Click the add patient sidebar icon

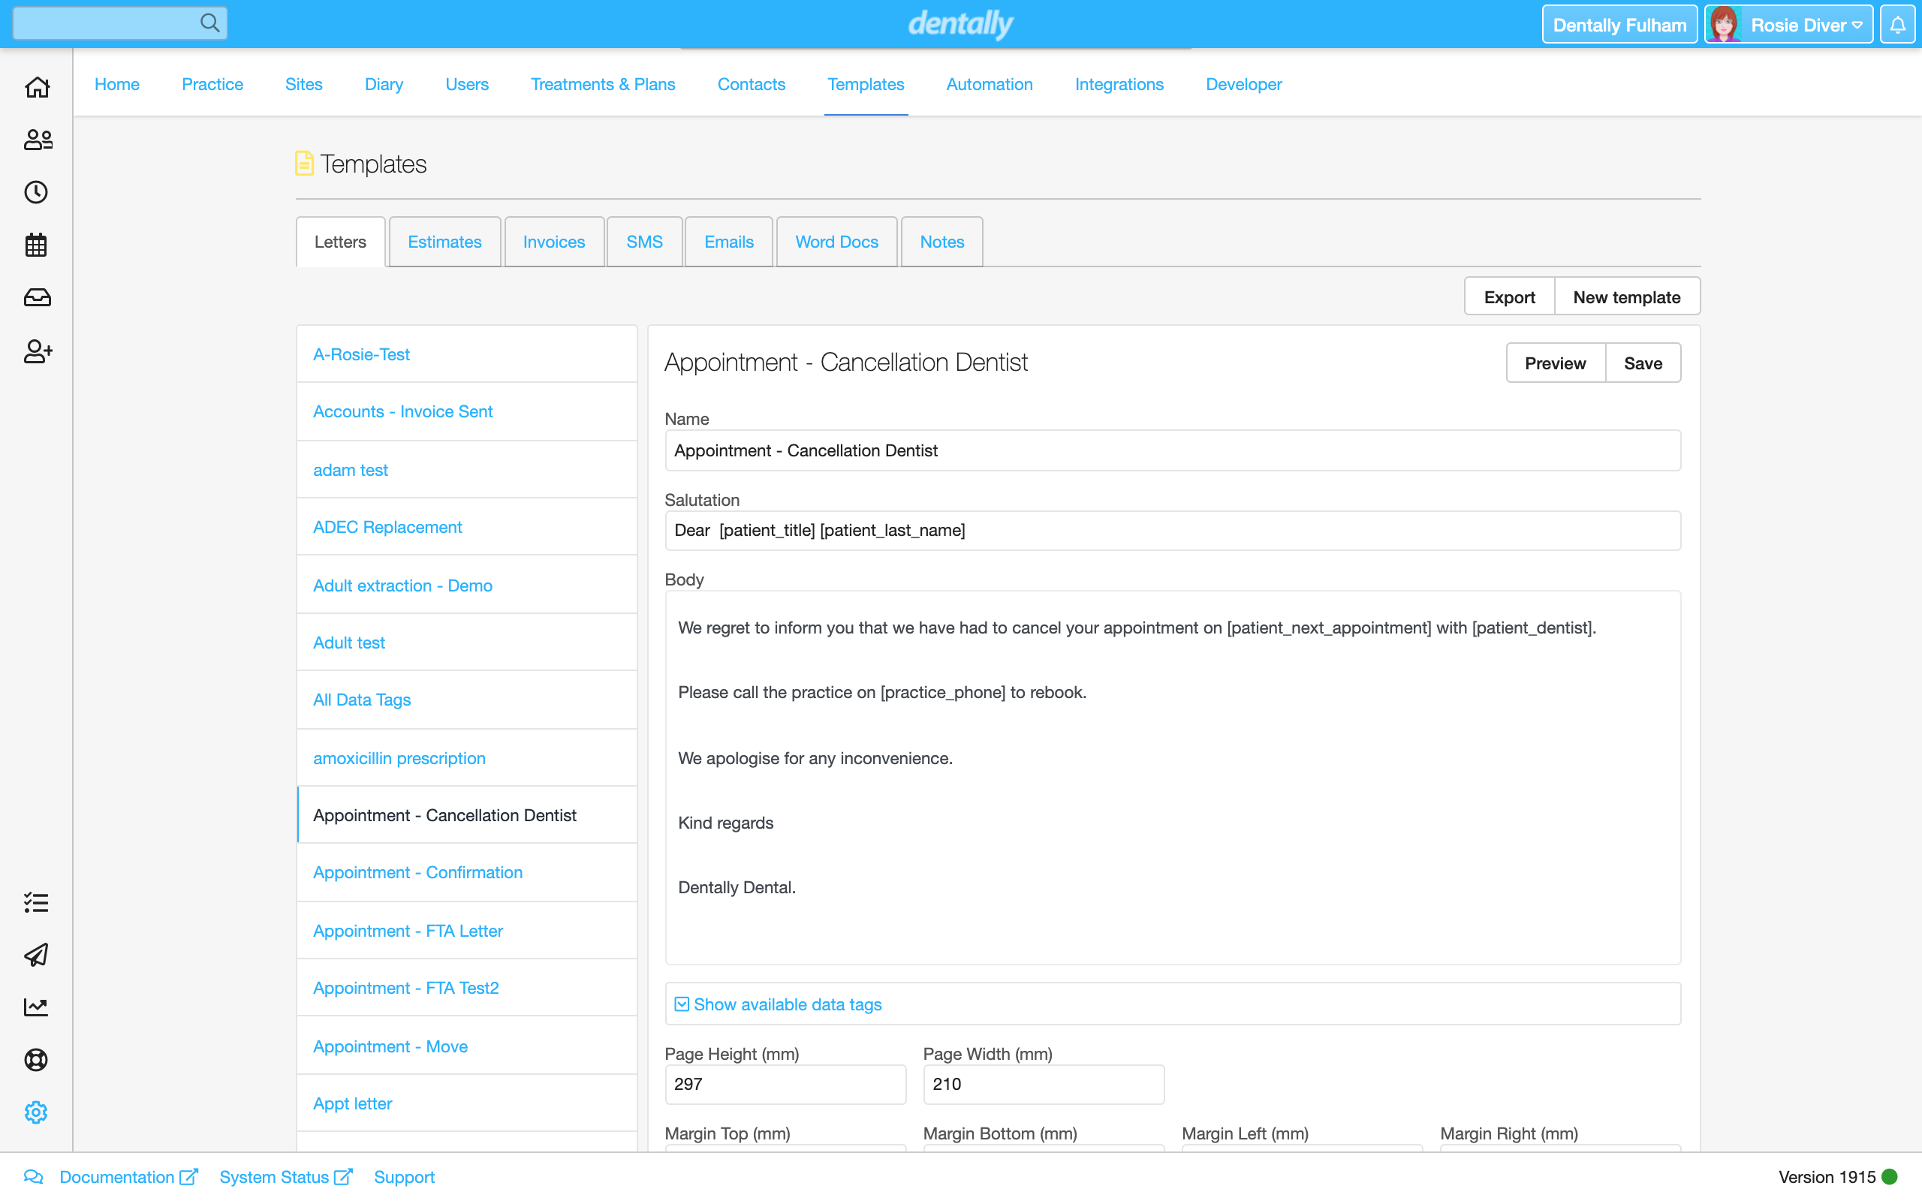[x=37, y=351]
